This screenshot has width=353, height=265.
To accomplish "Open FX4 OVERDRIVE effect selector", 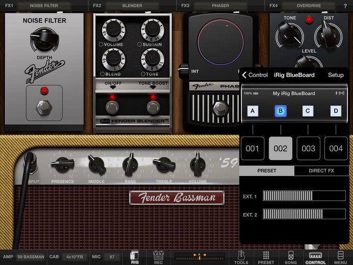I will pyautogui.click(x=309, y=6).
